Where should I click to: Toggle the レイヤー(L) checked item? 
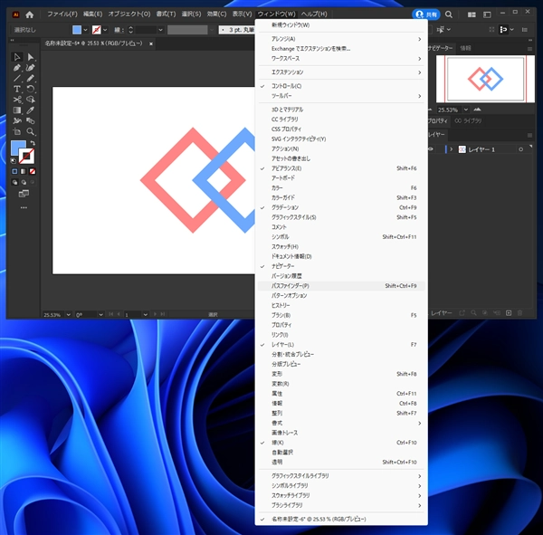[341, 344]
